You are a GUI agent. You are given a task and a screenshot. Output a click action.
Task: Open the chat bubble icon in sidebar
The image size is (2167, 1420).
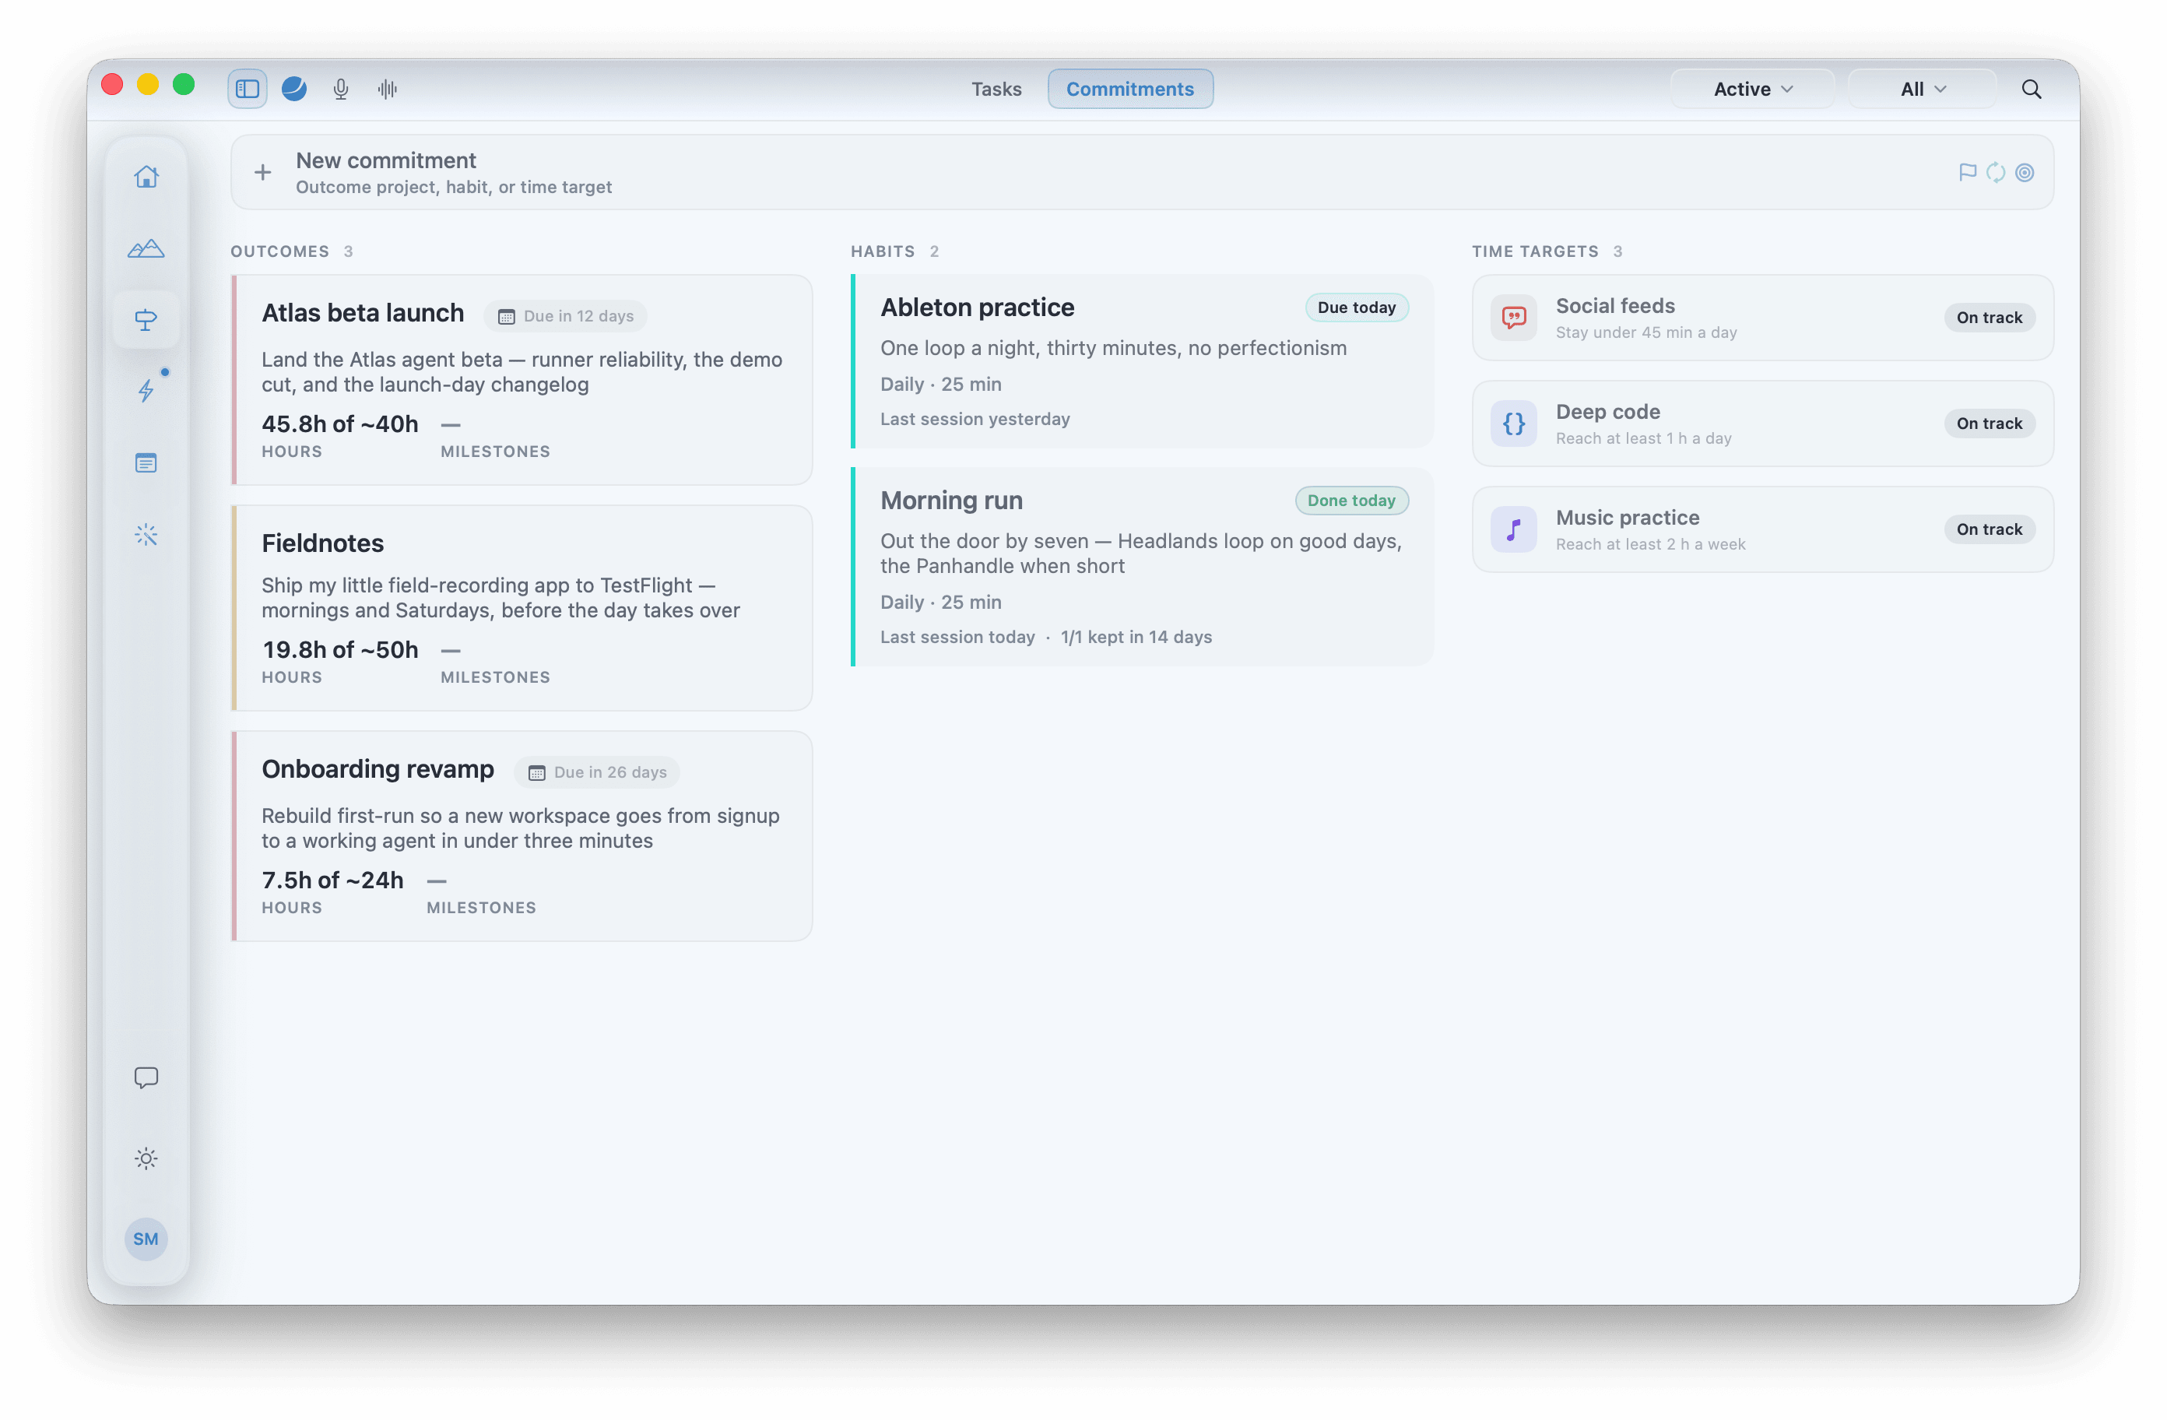pyautogui.click(x=146, y=1077)
